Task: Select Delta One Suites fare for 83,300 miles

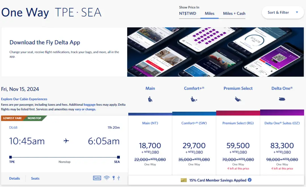Action: tap(282, 146)
